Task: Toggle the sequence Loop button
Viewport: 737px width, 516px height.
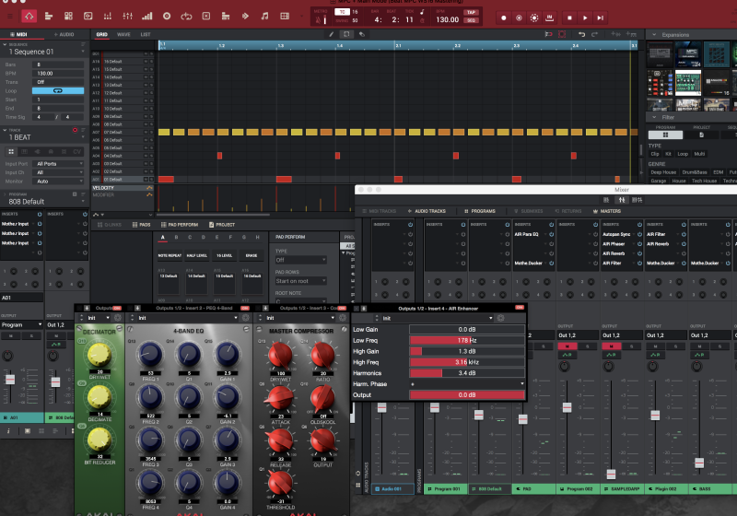Action: [x=57, y=91]
